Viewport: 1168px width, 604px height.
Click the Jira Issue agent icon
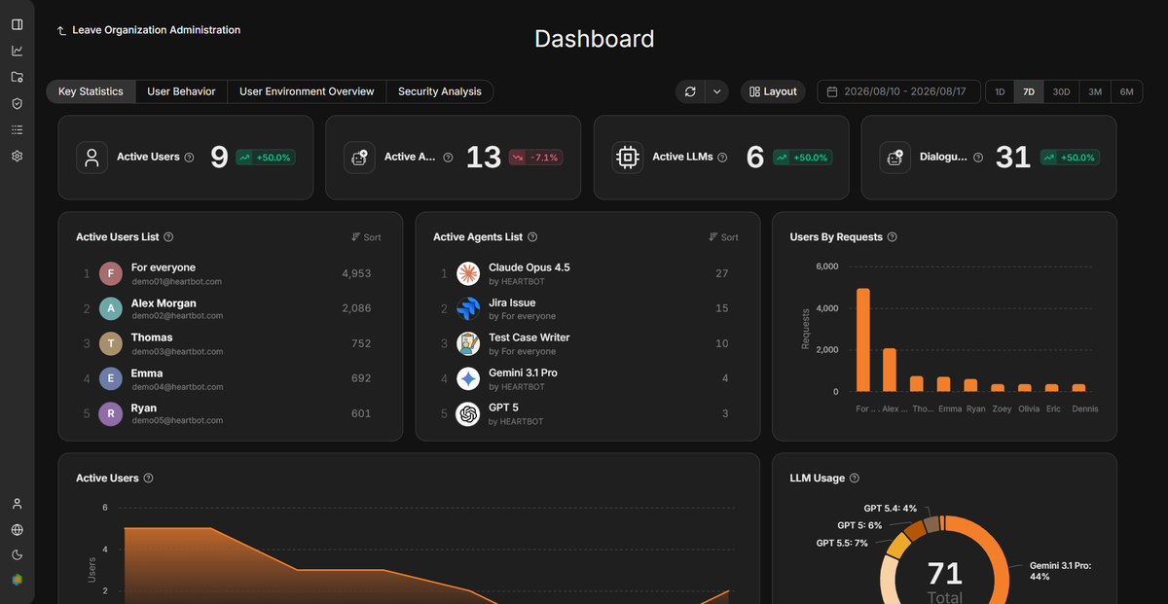pos(468,309)
